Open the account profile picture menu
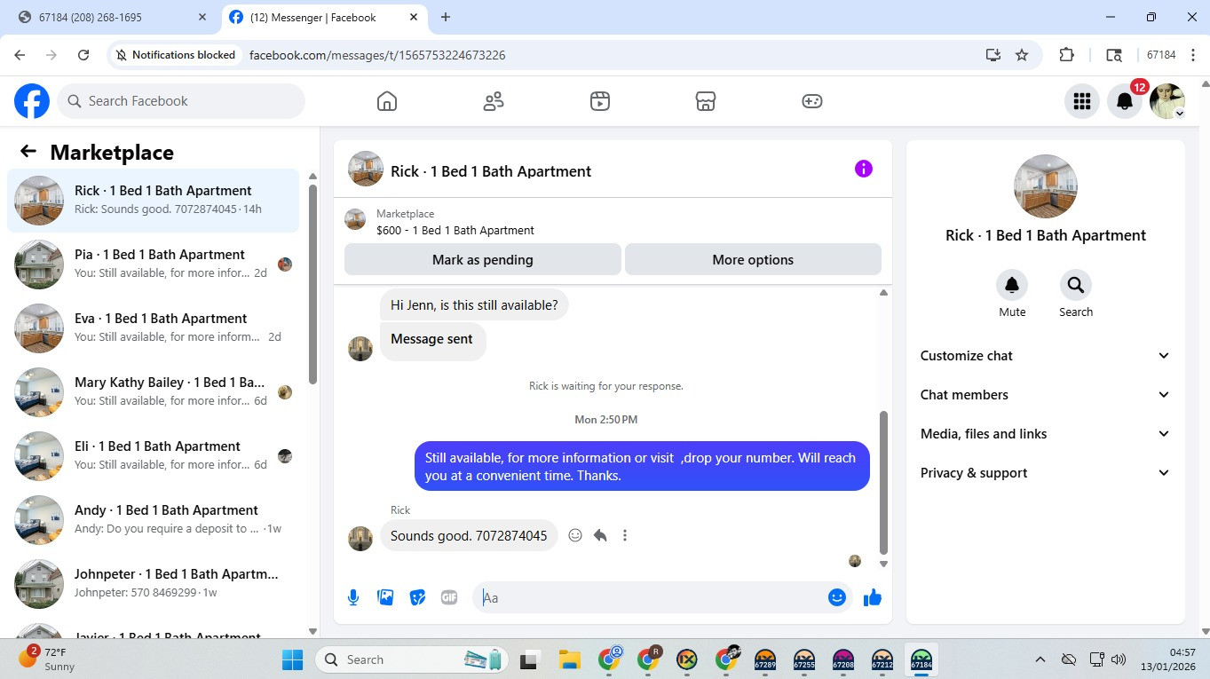The image size is (1210, 679). [x=1167, y=101]
